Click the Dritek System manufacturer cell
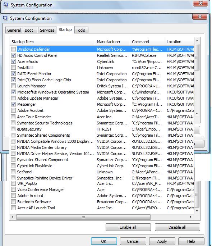Image resolution: width=212 pixels, height=246 pixels. [x=112, y=86]
